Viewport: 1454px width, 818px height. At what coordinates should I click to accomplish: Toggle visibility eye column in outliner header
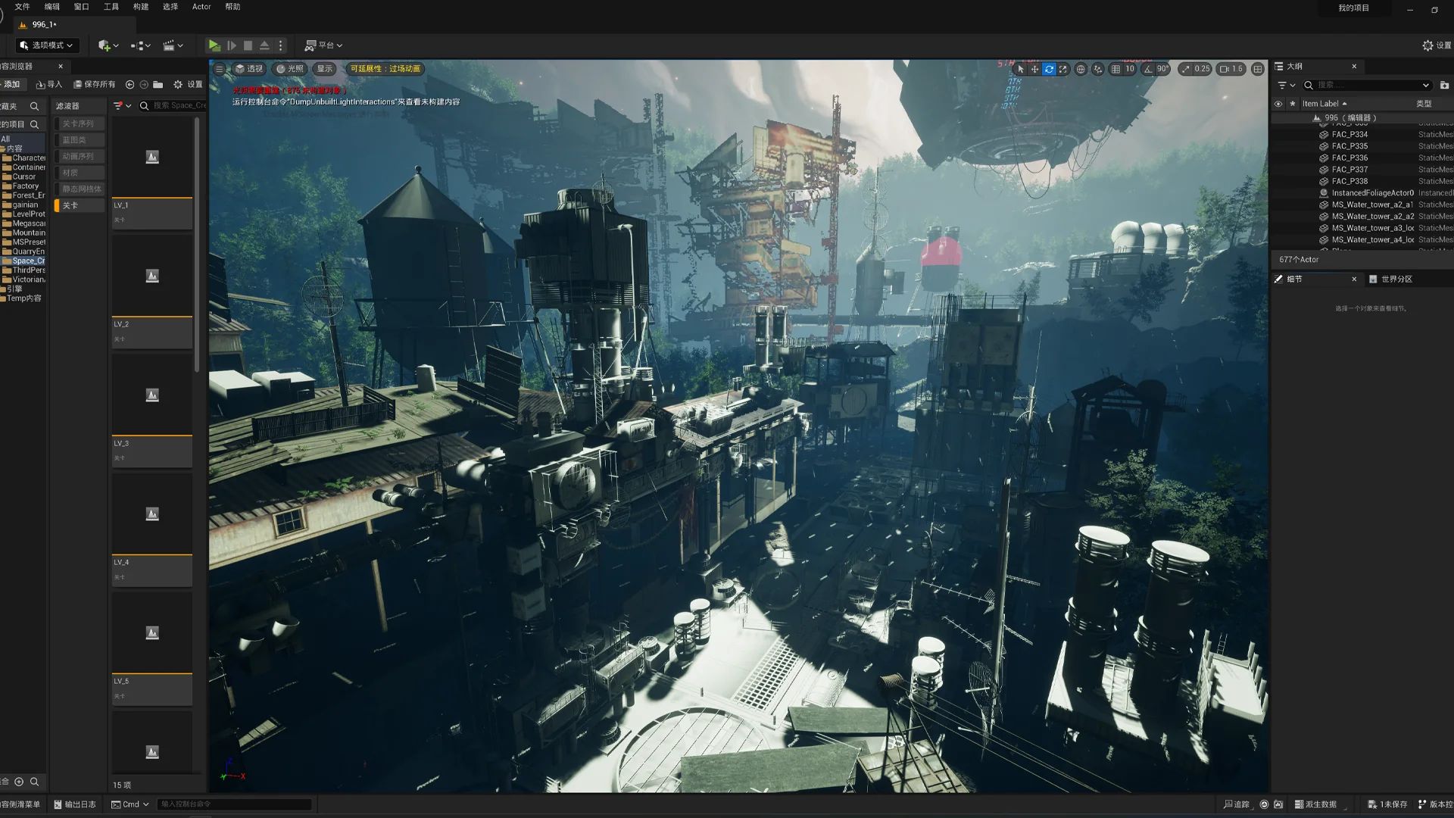[x=1278, y=104]
